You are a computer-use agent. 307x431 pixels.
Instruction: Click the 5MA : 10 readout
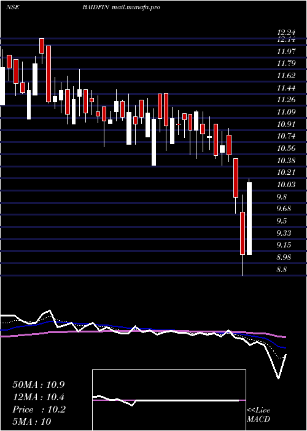(x=32, y=422)
